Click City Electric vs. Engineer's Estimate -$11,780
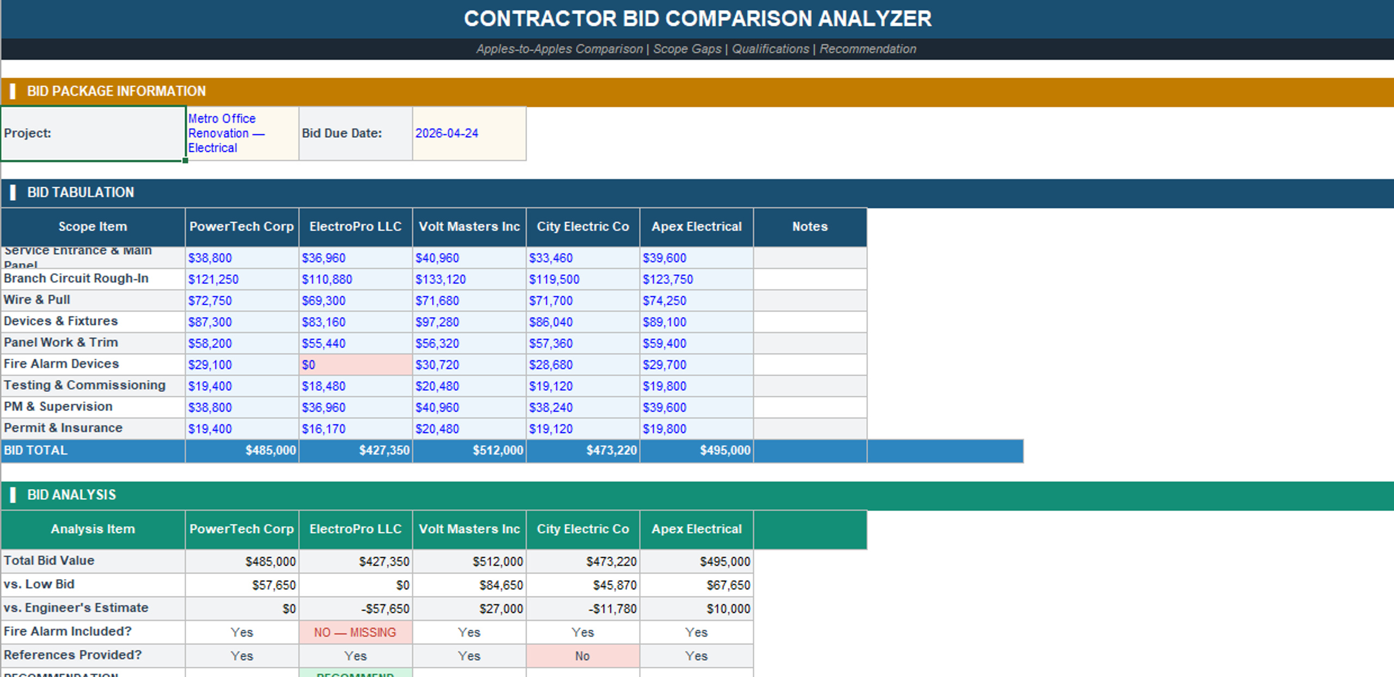This screenshot has width=1394, height=677. tap(583, 608)
